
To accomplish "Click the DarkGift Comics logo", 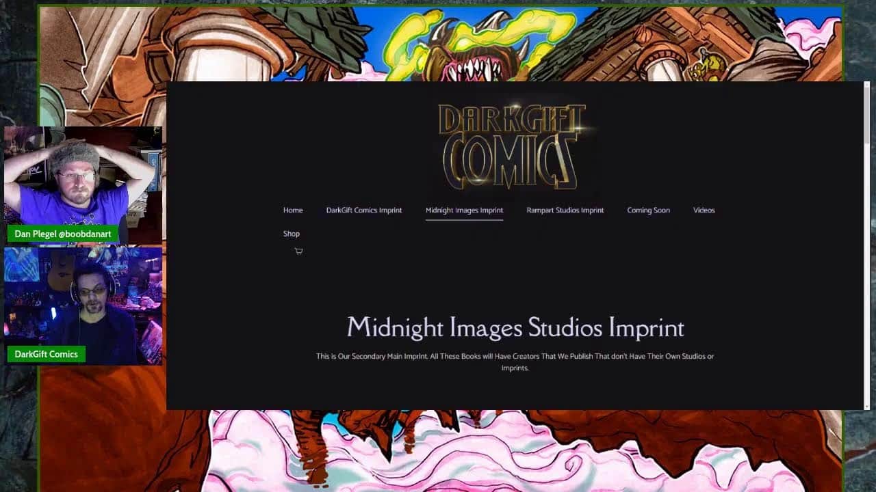I will (513, 146).
